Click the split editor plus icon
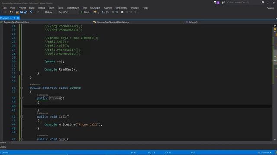 coord(275,26)
